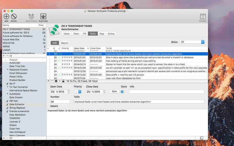Select WEB SITES family row
Image resolution: width=234 pixels, height=146 pixels.
pyautogui.click(x=24, y=43)
